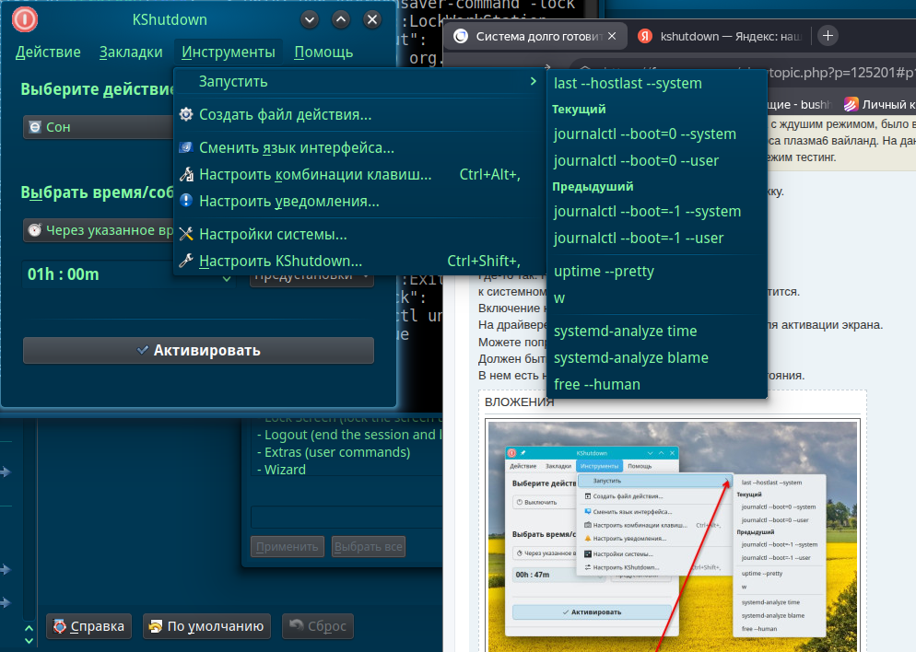Screen dimensions: 916x652
Task: Click the keyboard shortcuts icon next to Настроить комбинации клавиш
Action: coord(186,174)
